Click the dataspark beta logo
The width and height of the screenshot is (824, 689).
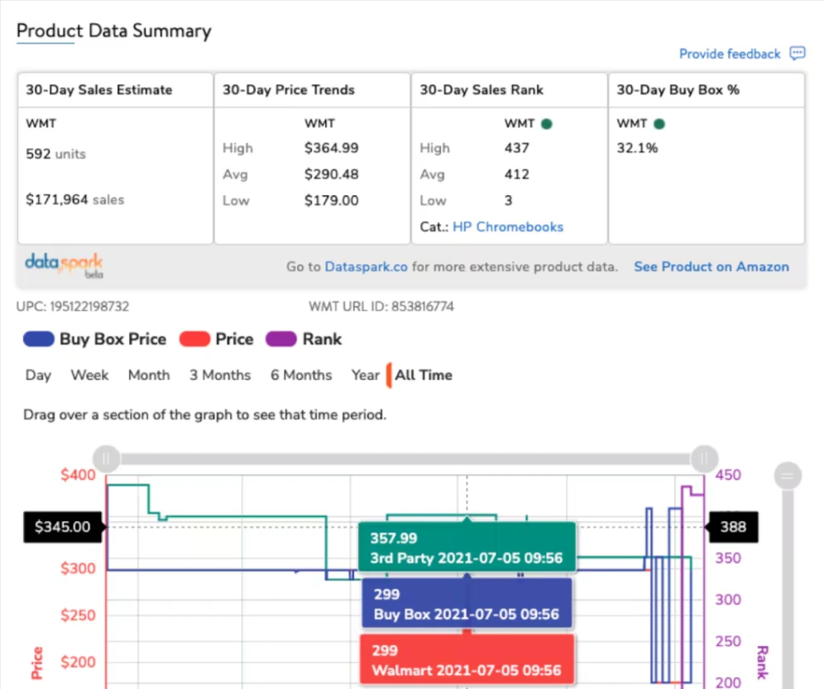tap(64, 266)
